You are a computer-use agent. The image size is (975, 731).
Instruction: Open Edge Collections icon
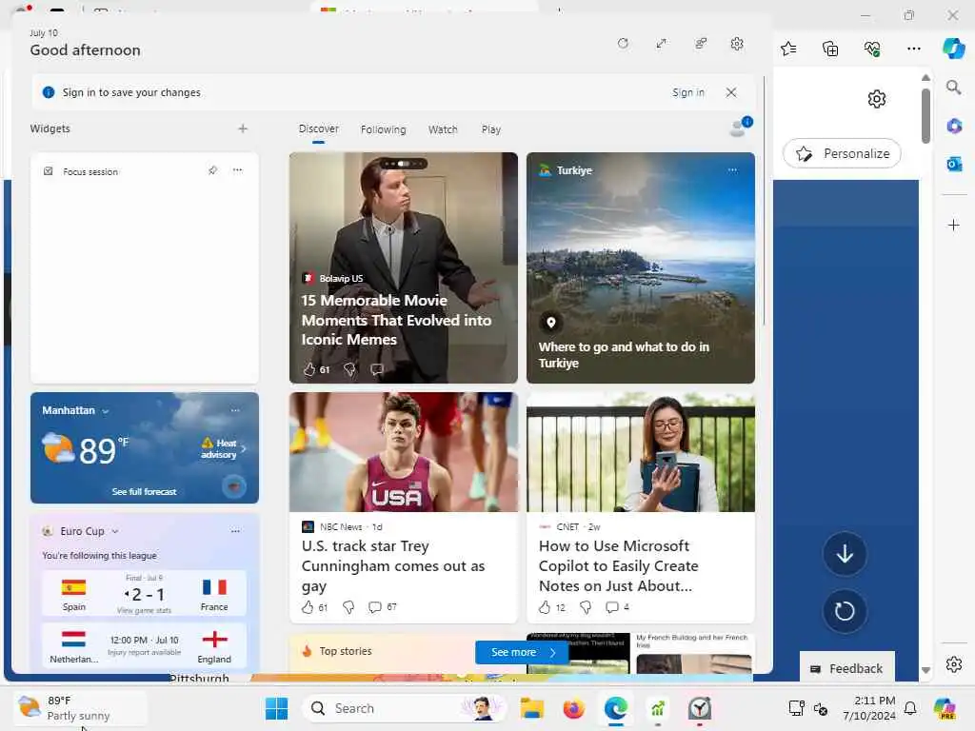coord(830,49)
